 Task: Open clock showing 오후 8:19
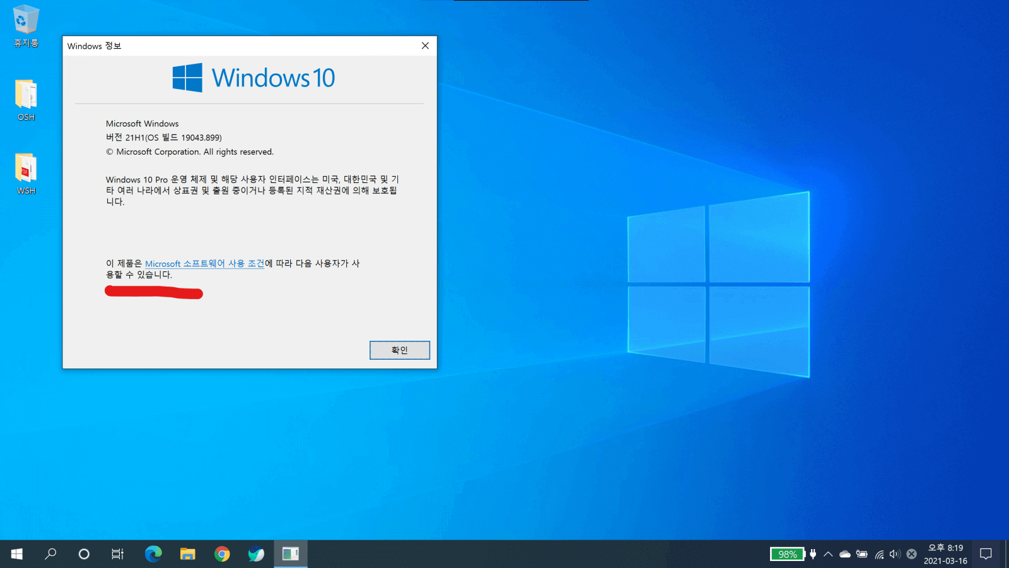945,554
